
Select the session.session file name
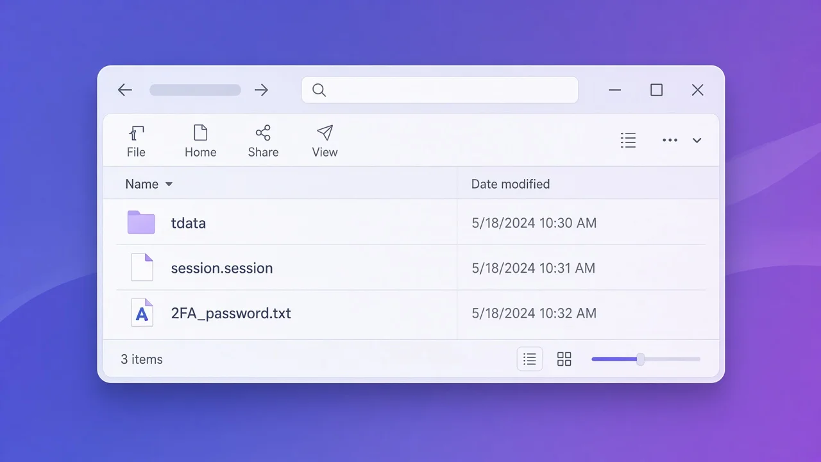click(222, 268)
